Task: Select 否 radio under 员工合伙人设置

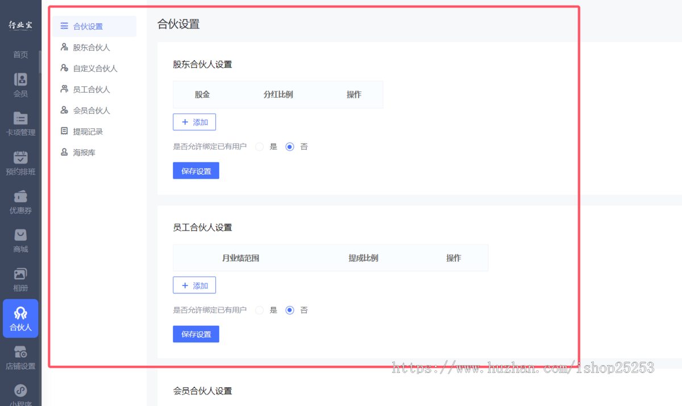Action: (290, 310)
